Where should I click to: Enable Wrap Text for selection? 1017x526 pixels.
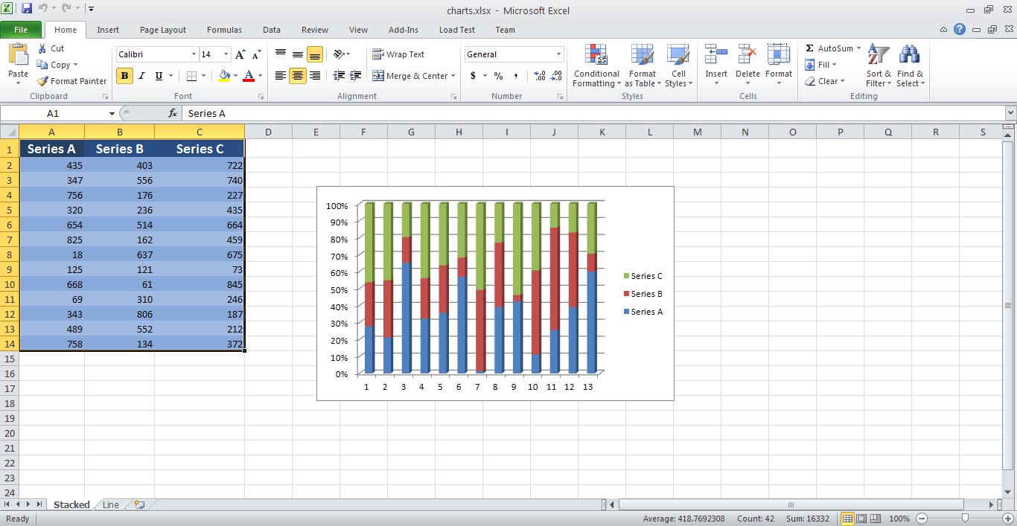click(398, 54)
